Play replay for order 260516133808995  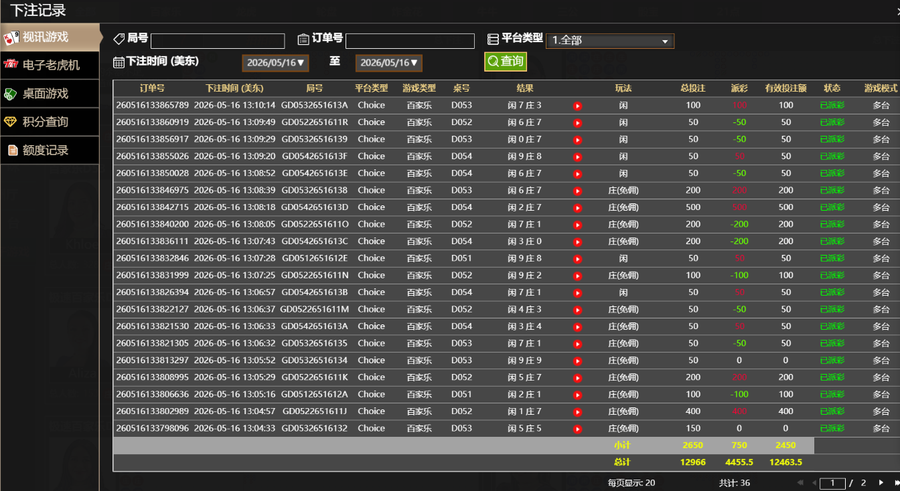pyautogui.click(x=577, y=378)
